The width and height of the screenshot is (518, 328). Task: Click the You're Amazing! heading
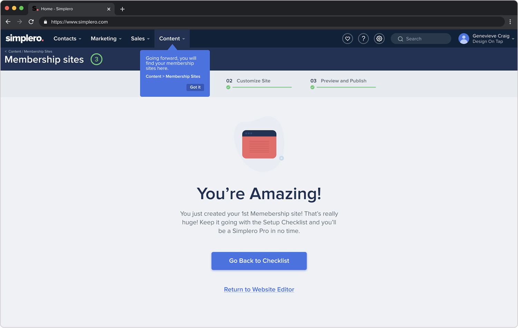[x=259, y=193]
